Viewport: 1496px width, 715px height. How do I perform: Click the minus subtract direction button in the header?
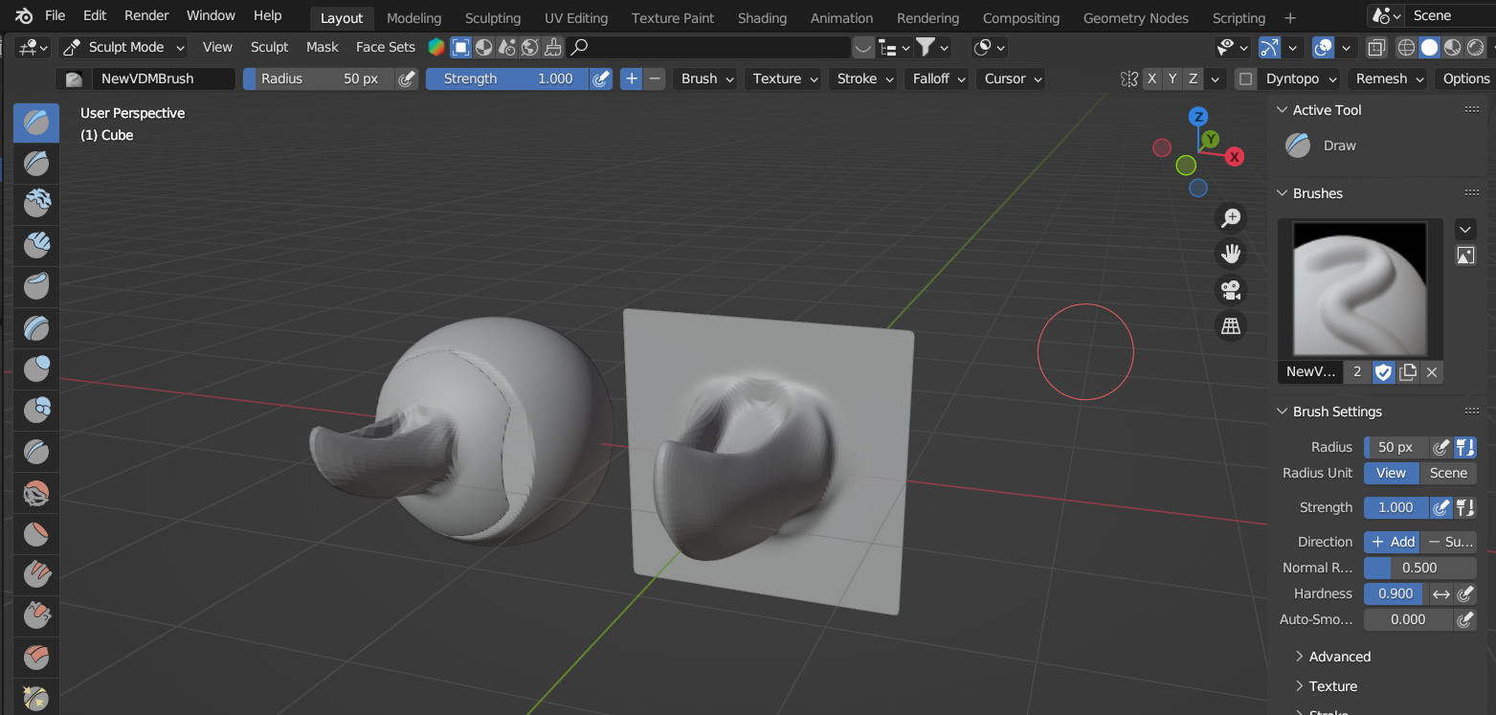coord(655,78)
